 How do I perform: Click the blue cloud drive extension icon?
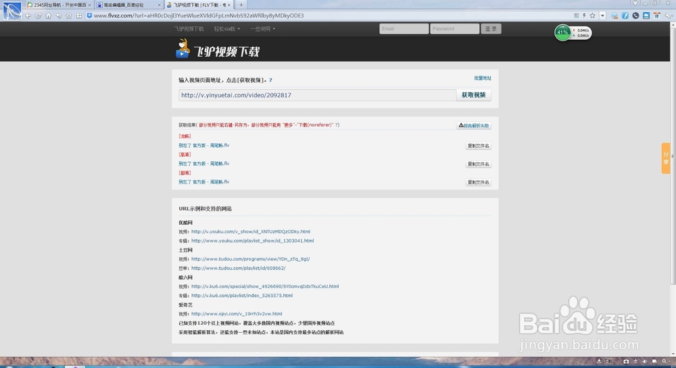(646, 16)
